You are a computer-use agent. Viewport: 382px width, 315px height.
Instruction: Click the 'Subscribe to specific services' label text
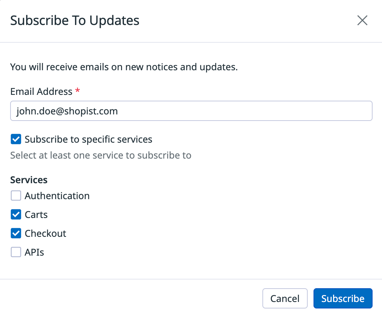[x=88, y=139]
